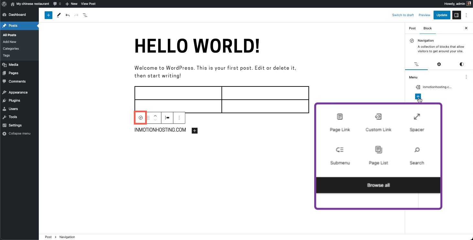The image size is (473, 240).
Task: Open the Styles half-circle tab
Action: pyautogui.click(x=462, y=64)
